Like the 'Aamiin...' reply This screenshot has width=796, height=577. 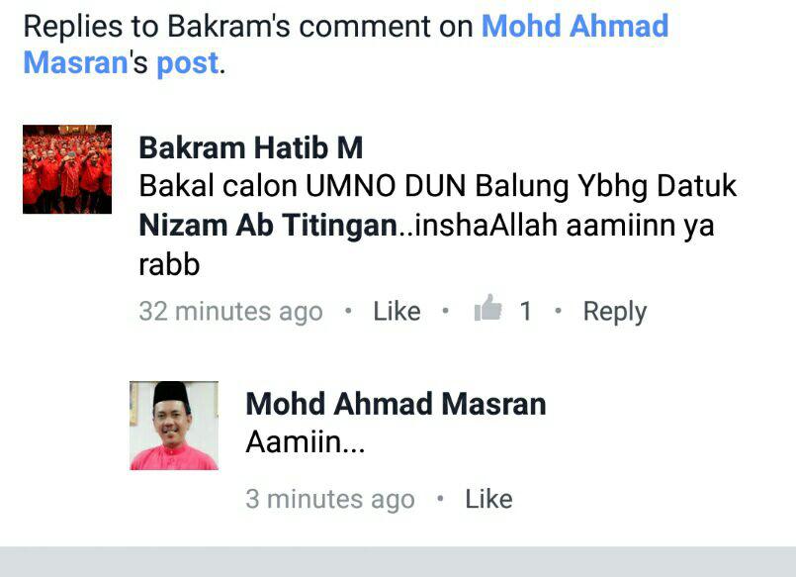[x=488, y=499]
